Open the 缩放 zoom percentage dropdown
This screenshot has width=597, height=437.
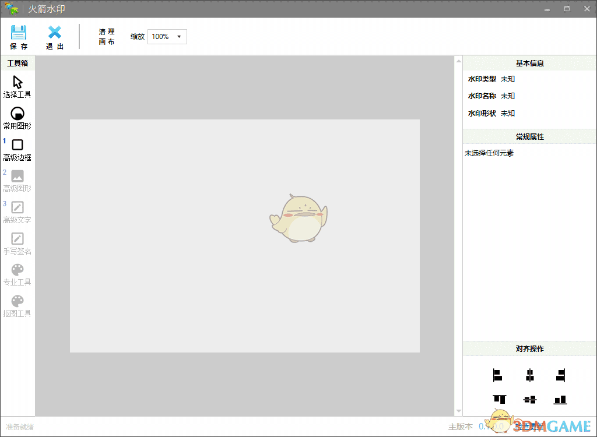pyautogui.click(x=180, y=36)
